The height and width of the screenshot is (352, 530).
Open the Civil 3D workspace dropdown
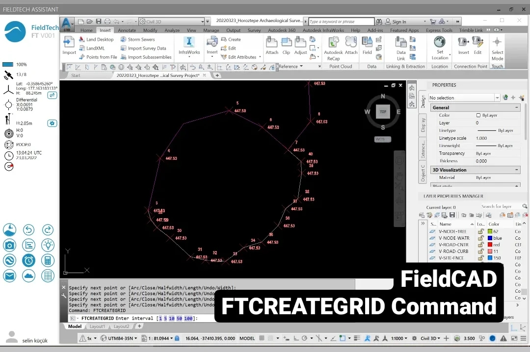point(202,22)
